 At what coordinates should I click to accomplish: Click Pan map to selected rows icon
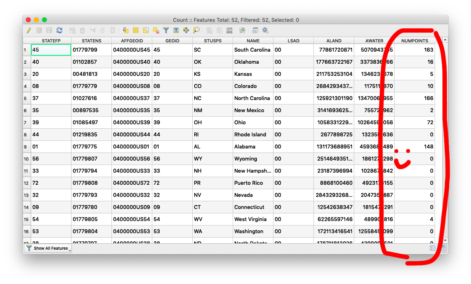pos(186,30)
